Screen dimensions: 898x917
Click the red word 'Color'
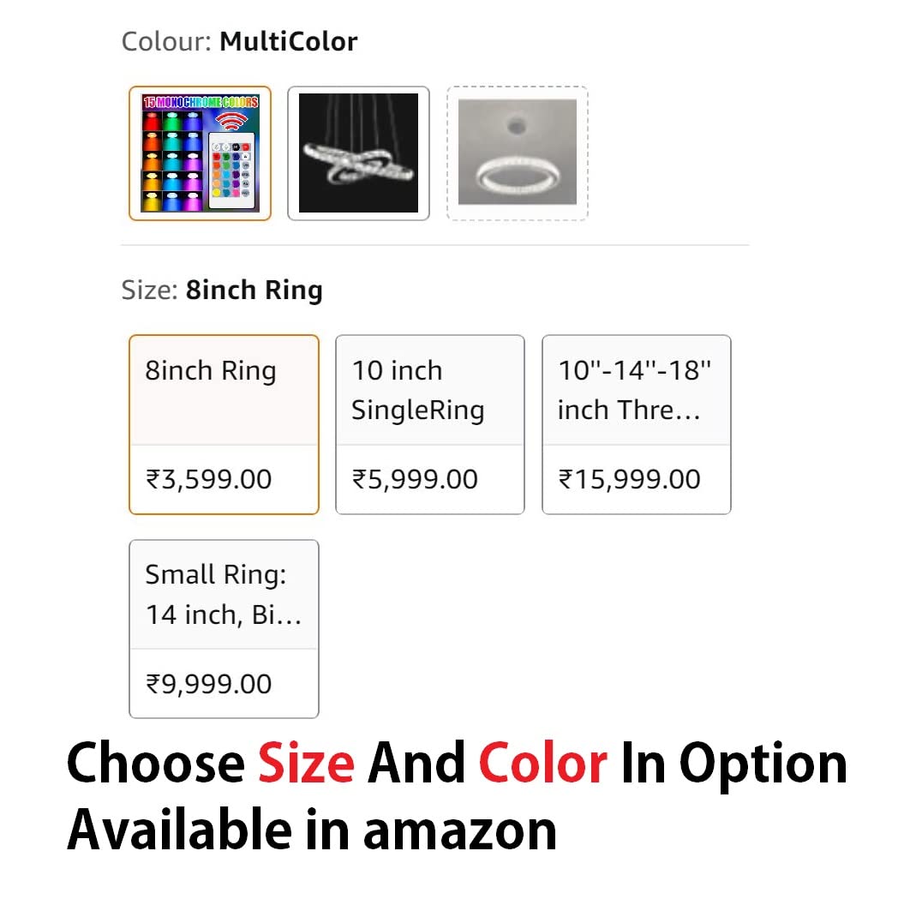pyautogui.click(x=542, y=762)
